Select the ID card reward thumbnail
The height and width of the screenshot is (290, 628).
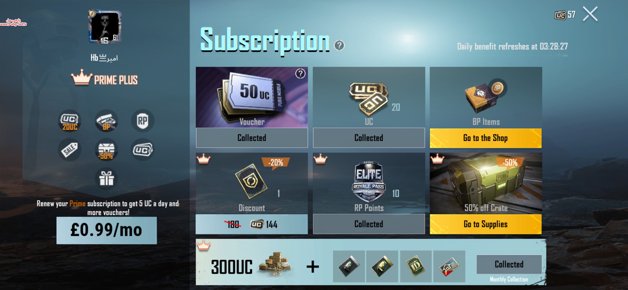pyautogui.click(x=416, y=266)
